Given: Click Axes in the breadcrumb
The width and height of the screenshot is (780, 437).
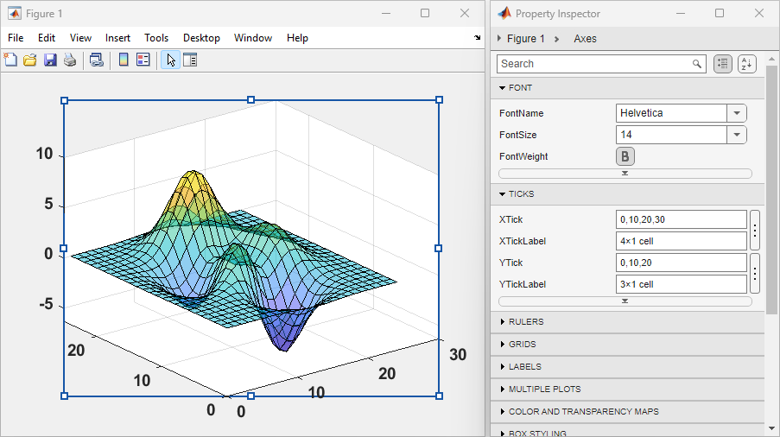Looking at the screenshot, I should click(x=585, y=39).
